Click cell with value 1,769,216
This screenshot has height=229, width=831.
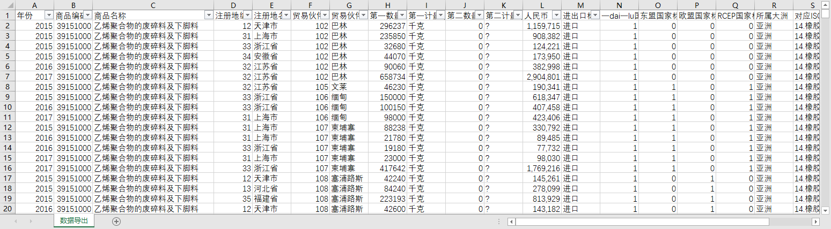[542, 168]
